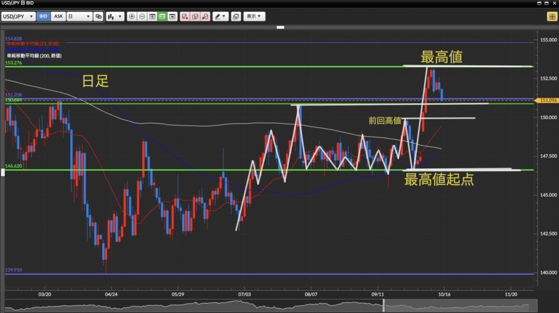This screenshot has height=313, width=559.
Task: Switch price display to ASK
Action: [x=58, y=16]
